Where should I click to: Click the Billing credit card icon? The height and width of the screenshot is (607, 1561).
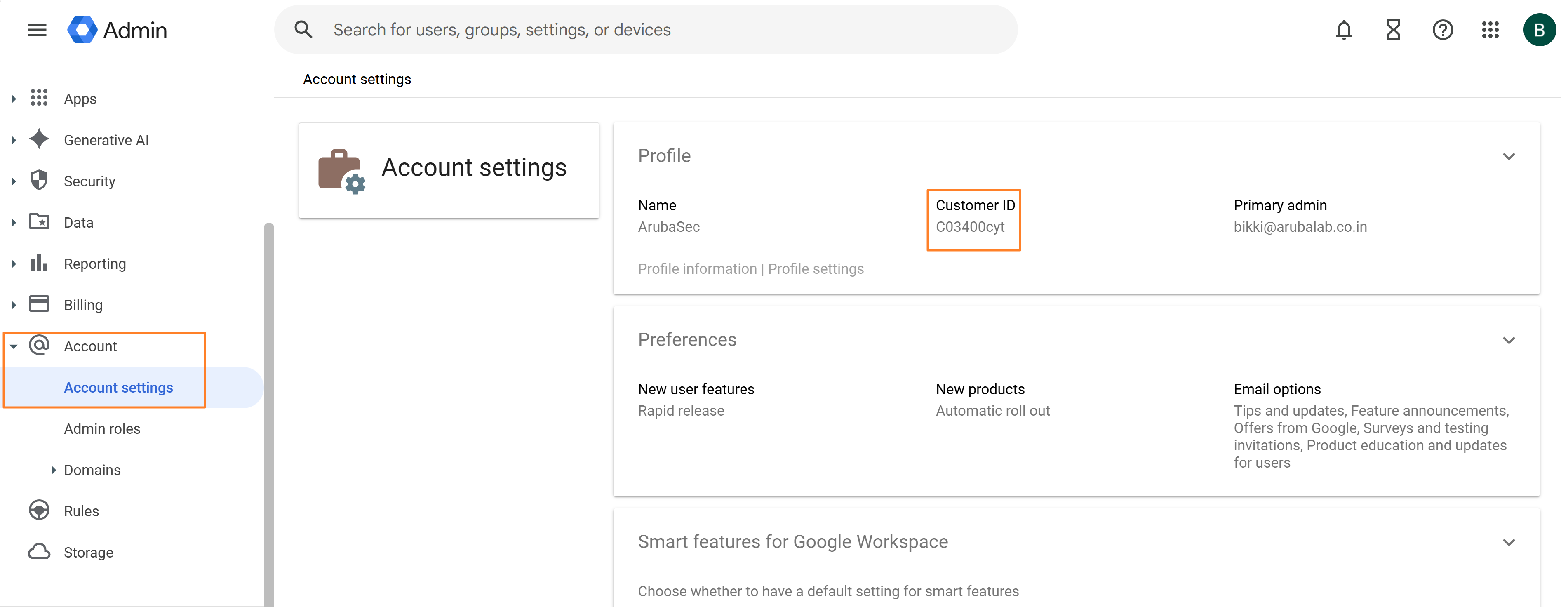[x=40, y=304]
